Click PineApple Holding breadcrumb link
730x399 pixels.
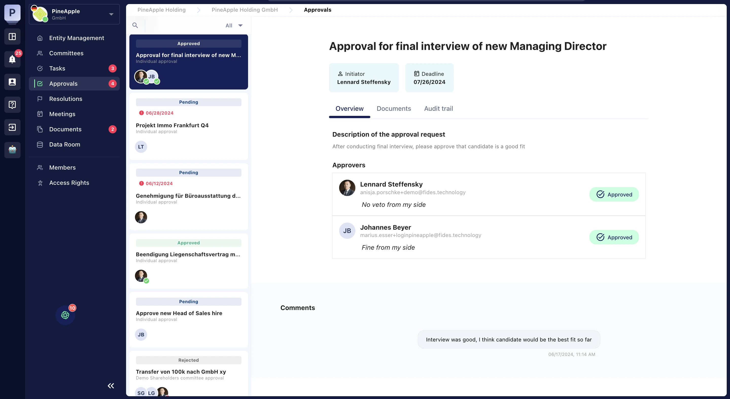(162, 10)
